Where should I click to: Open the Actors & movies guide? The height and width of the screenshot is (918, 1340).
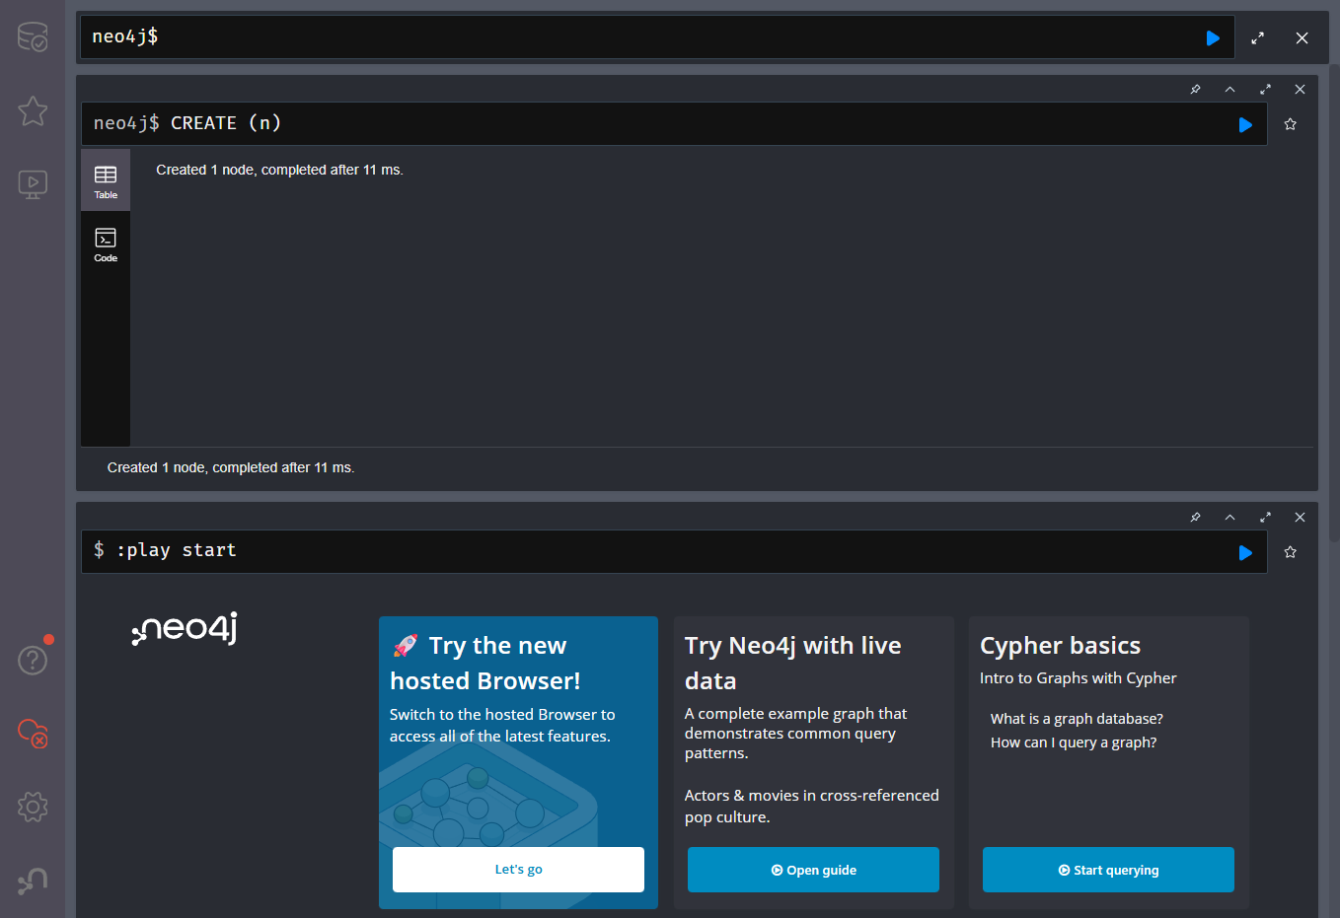813,869
